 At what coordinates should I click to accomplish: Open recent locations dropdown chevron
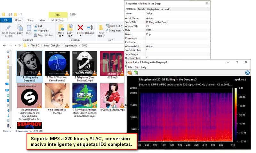tap(15, 45)
